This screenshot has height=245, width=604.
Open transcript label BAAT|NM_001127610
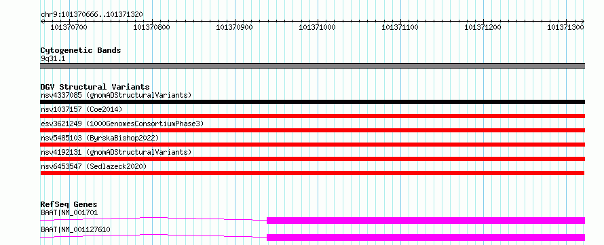[75, 229]
